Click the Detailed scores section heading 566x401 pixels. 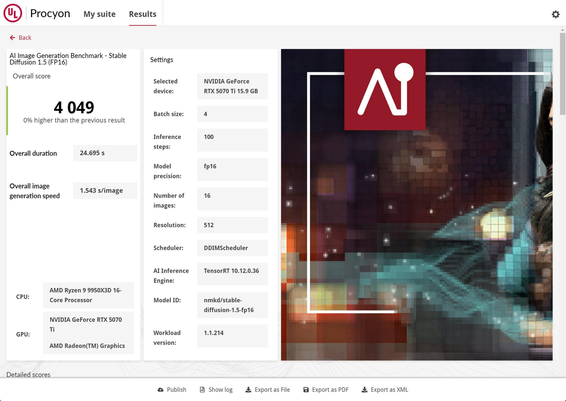(x=28, y=374)
